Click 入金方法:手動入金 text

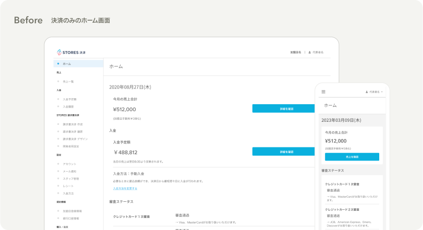coord(129,174)
